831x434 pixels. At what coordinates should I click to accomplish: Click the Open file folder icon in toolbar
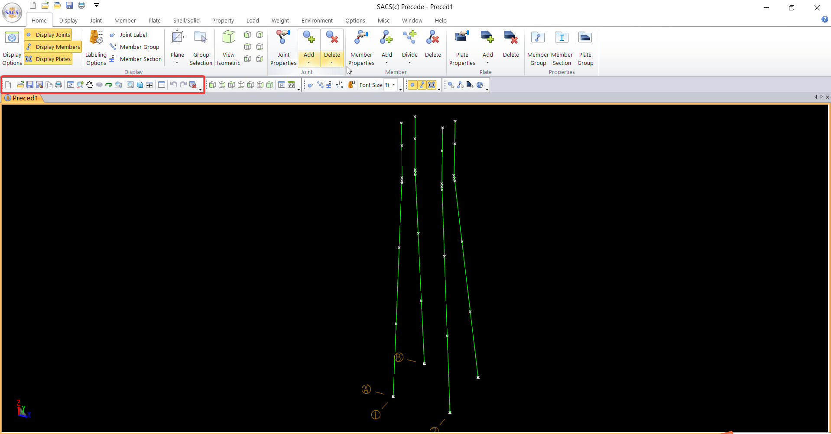click(x=20, y=85)
